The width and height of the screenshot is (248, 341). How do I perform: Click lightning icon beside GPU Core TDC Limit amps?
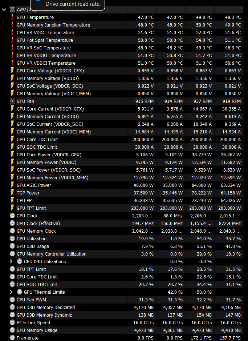click(12, 139)
